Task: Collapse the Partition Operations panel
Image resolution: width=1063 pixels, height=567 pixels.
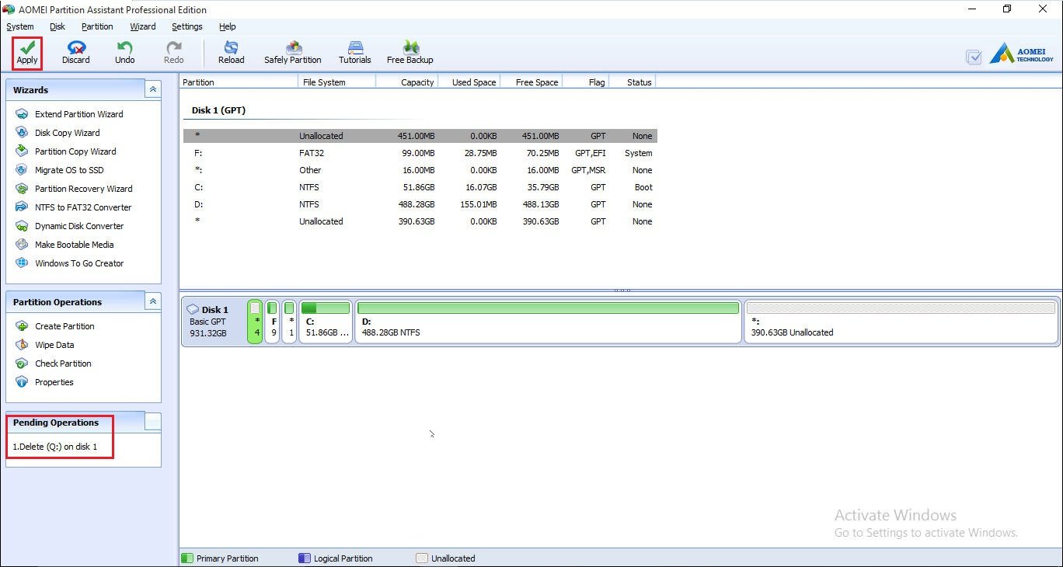Action: point(153,301)
